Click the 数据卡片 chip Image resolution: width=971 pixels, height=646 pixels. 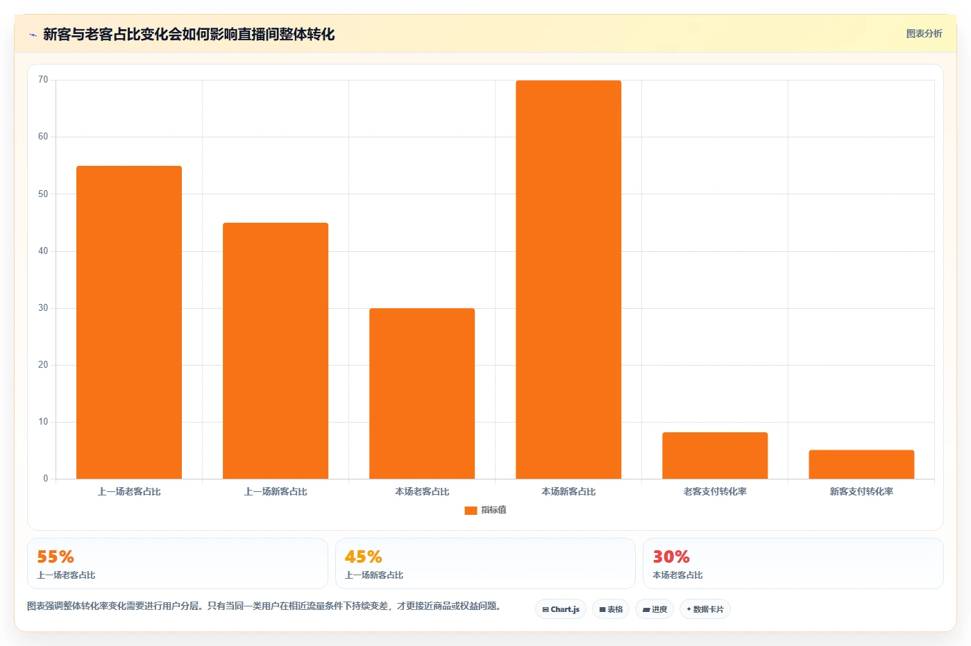click(705, 609)
